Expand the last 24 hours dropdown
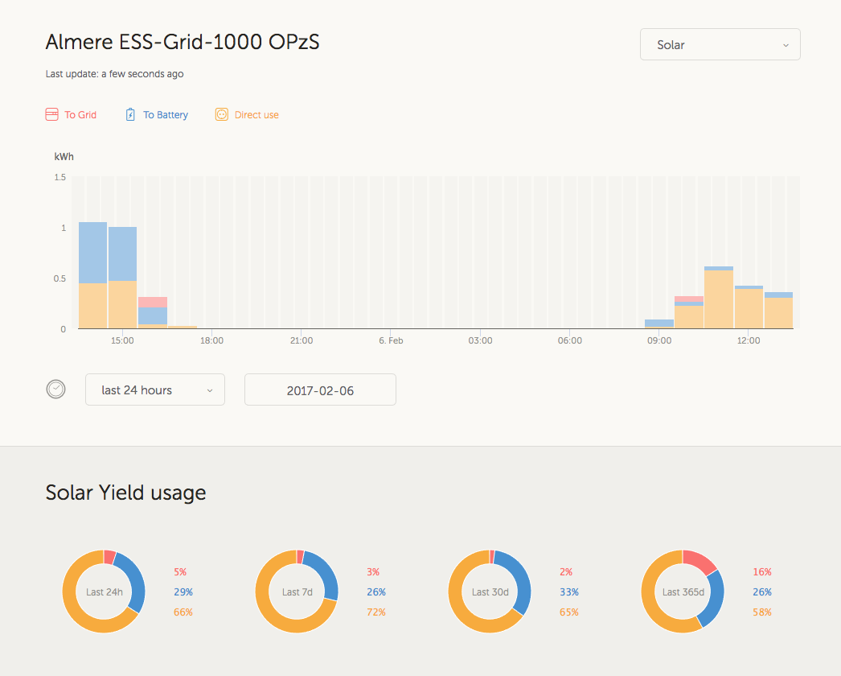This screenshot has height=676, width=841. pyautogui.click(x=155, y=390)
